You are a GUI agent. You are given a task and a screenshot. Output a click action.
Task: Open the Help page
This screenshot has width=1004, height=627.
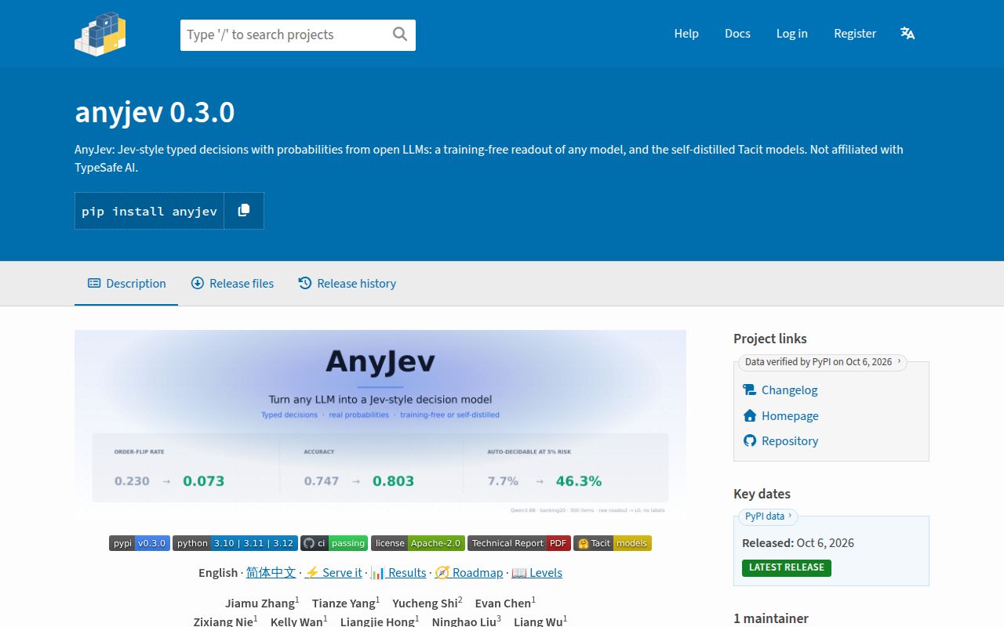(686, 34)
